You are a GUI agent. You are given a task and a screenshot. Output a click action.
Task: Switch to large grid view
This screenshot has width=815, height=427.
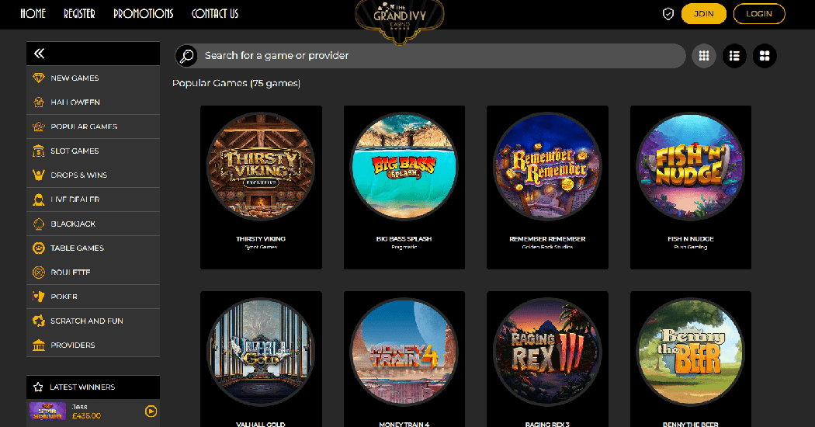[x=765, y=56]
